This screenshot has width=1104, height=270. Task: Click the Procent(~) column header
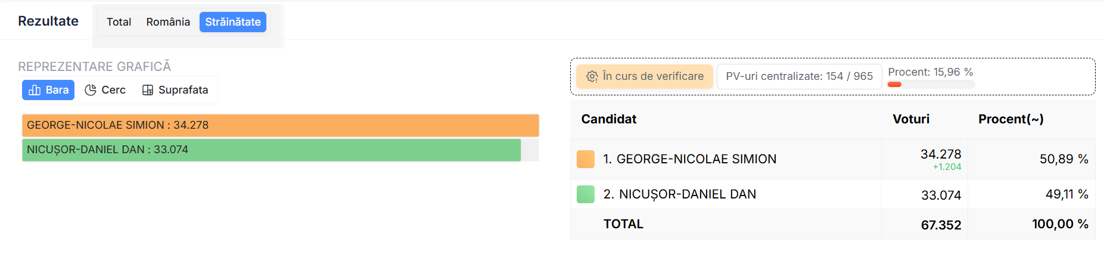[x=1010, y=119]
